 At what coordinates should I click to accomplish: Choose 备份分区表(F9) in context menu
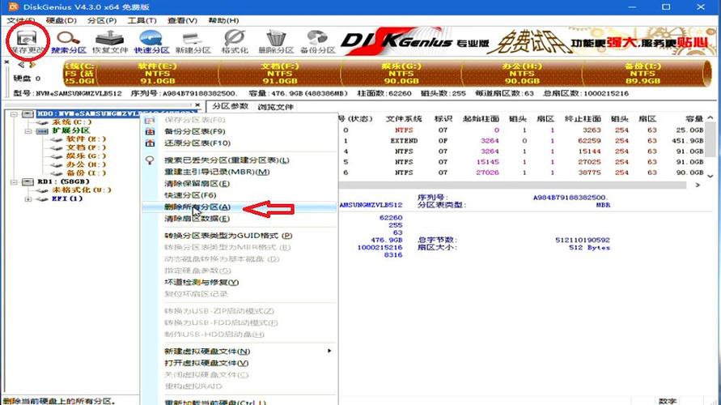195,131
